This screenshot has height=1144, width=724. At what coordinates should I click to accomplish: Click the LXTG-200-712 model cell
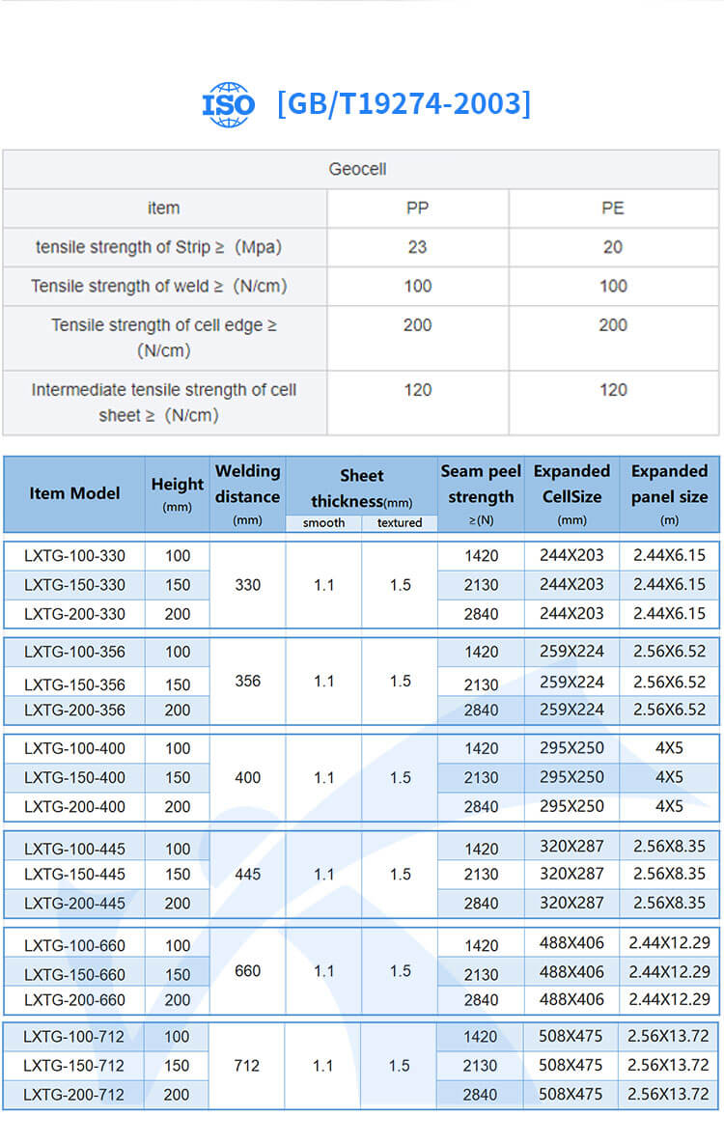pos(74,1095)
